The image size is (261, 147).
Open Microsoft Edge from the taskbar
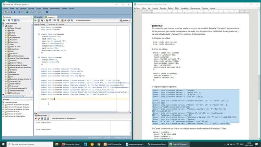point(86,144)
